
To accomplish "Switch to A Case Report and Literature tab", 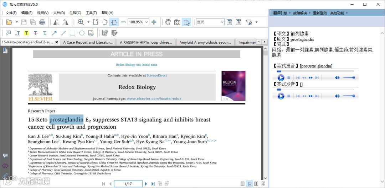I will click(x=88, y=42).
